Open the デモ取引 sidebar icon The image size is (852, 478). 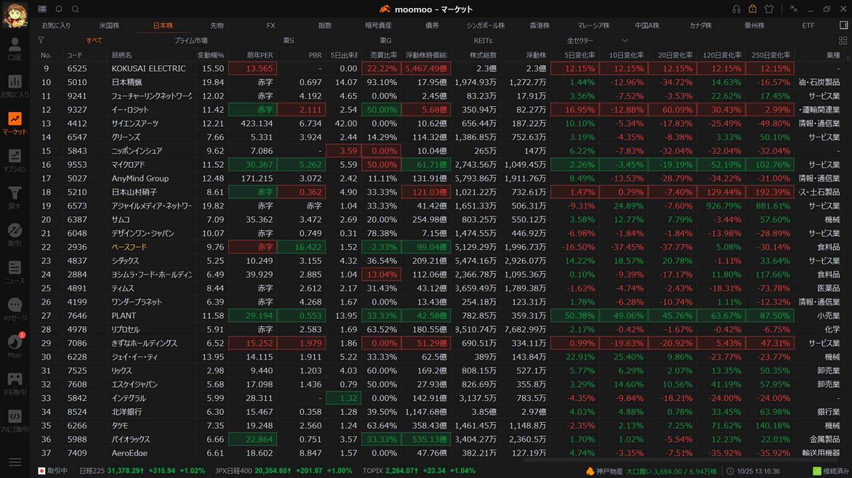point(15,384)
